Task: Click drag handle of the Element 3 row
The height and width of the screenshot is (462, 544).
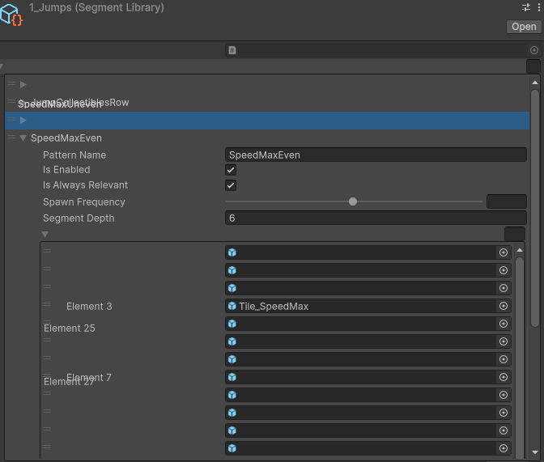Action: point(47,306)
